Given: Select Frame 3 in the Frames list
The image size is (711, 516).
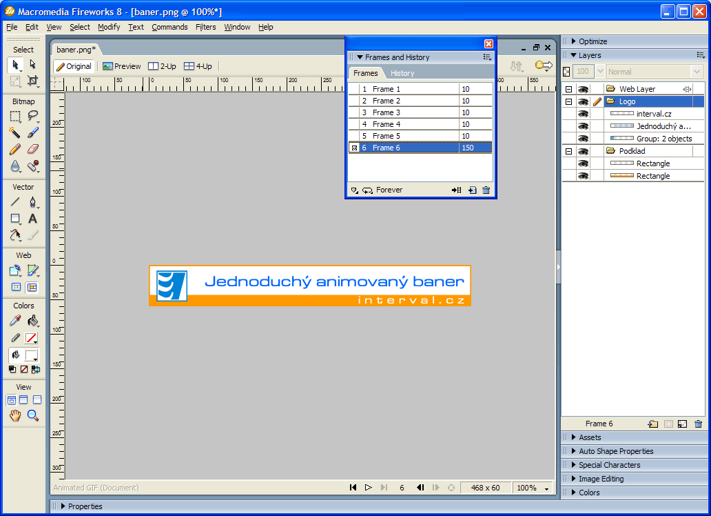Looking at the screenshot, I should click(420, 112).
